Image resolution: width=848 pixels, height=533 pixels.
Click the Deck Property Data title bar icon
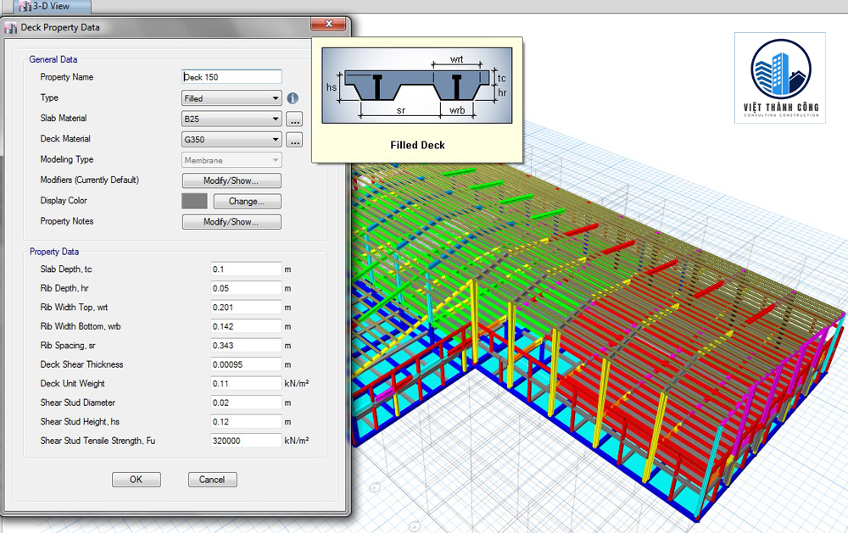pyautogui.click(x=11, y=28)
